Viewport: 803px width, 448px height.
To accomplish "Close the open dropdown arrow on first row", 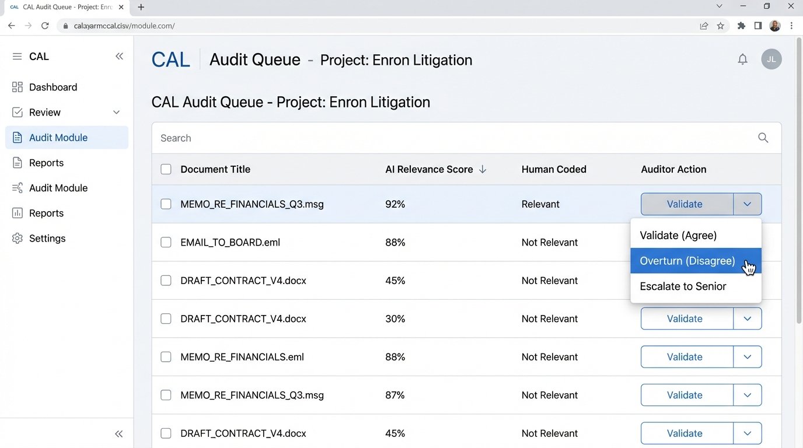I will pyautogui.click(x=747, y=204).
